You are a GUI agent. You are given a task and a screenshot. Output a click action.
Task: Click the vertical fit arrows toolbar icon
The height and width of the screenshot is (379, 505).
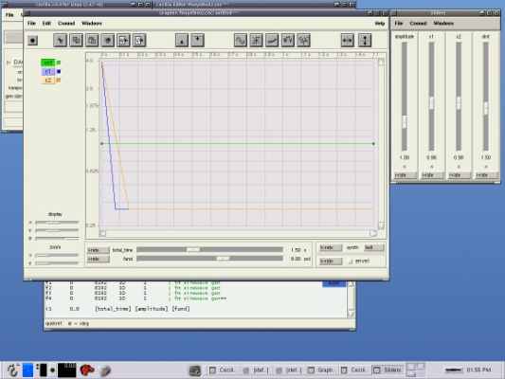coord(365,40)
